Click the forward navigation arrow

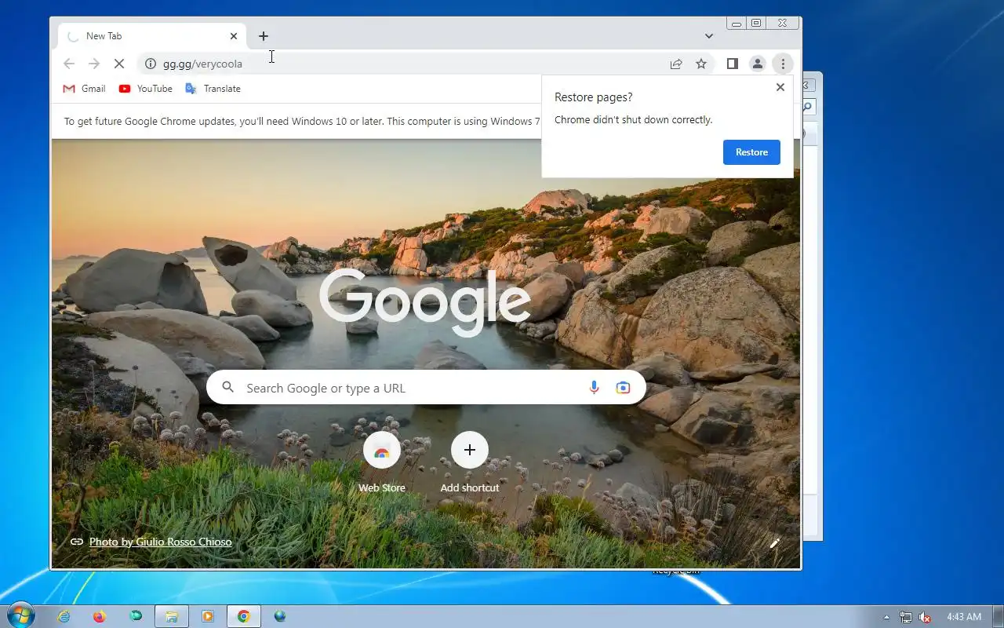94,64
